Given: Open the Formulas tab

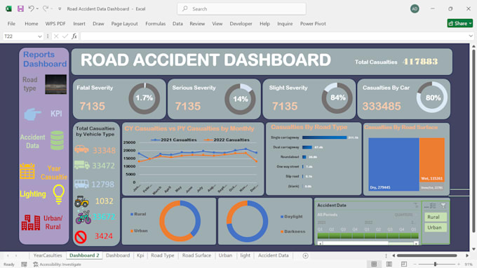Looking at the screenshot, I should pyautogui.click(x=156, y=24).
